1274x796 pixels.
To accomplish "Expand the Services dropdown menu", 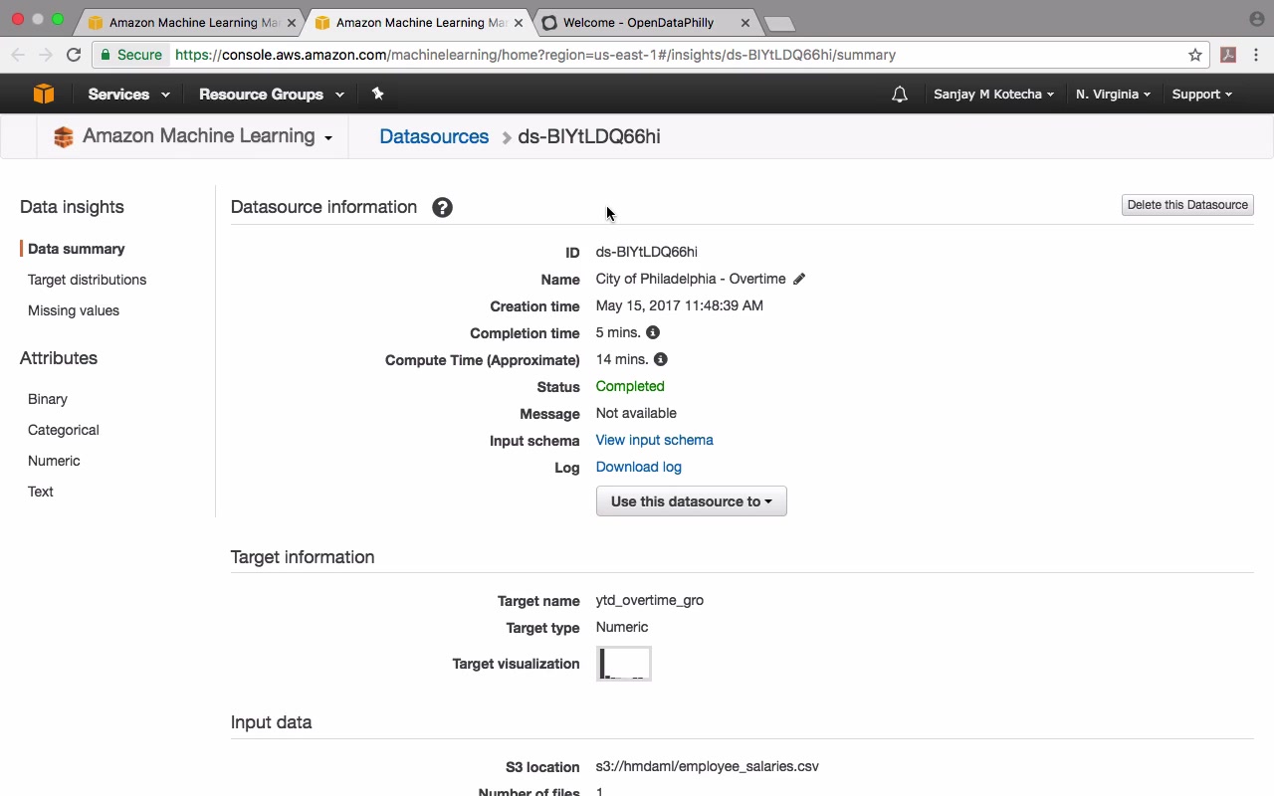I will click(128, 94).
